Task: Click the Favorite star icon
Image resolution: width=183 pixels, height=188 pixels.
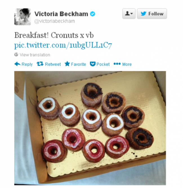Action: 67,64
